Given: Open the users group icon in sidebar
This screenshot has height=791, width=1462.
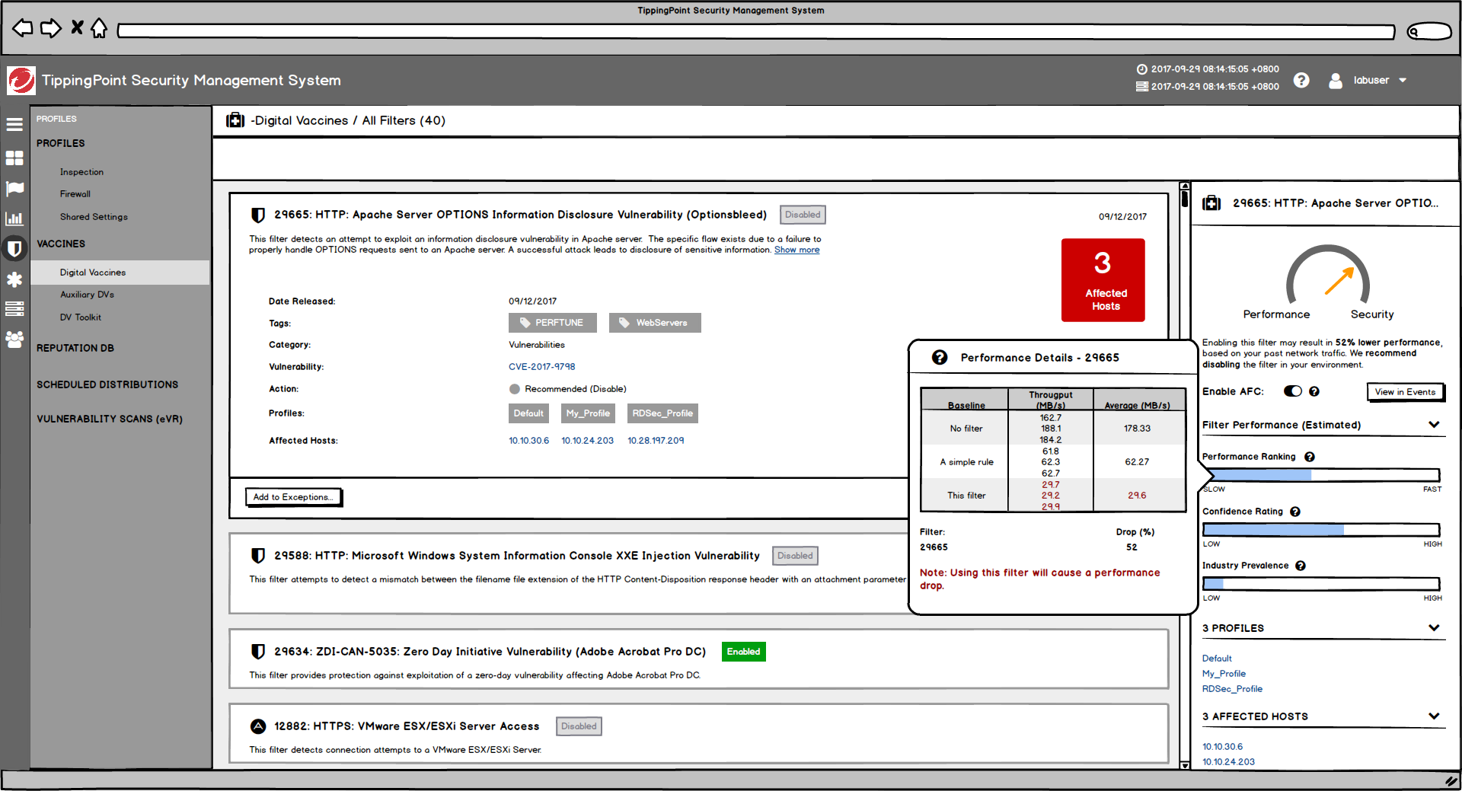Looking at the screenshot, I should point(14,339).
